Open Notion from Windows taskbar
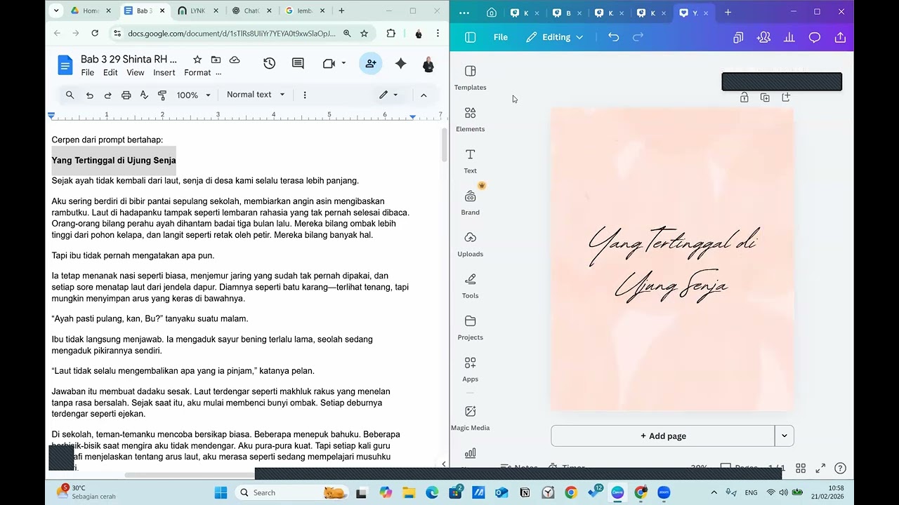 click(525, 492)
